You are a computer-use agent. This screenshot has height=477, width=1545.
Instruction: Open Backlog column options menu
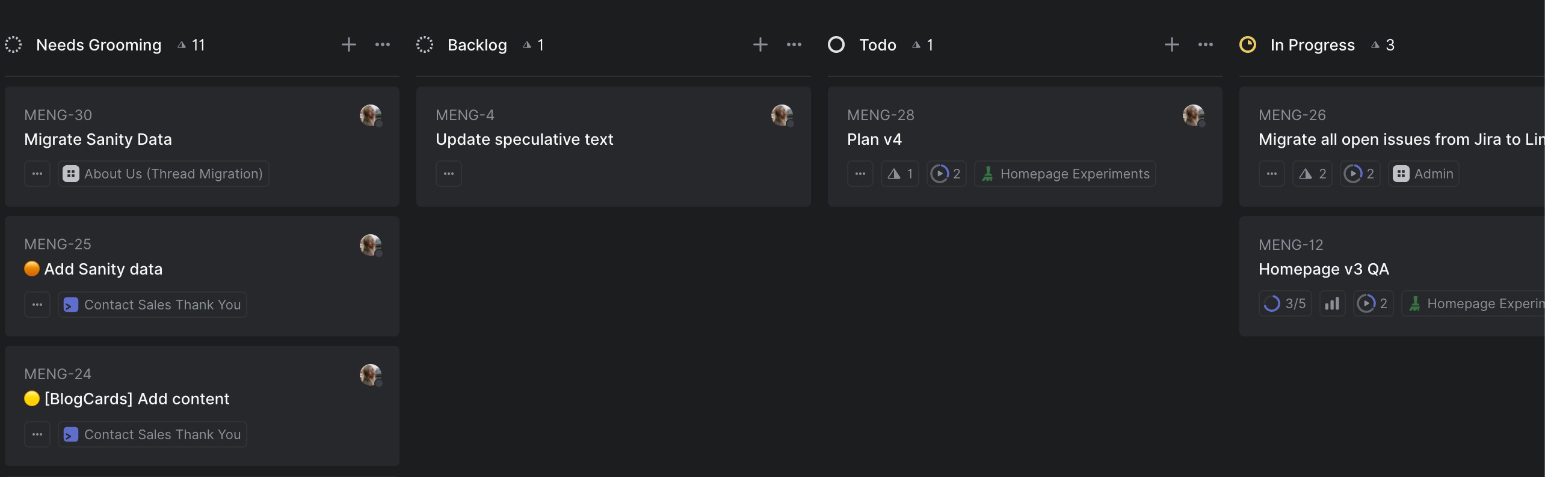click(x=794, y=45)
